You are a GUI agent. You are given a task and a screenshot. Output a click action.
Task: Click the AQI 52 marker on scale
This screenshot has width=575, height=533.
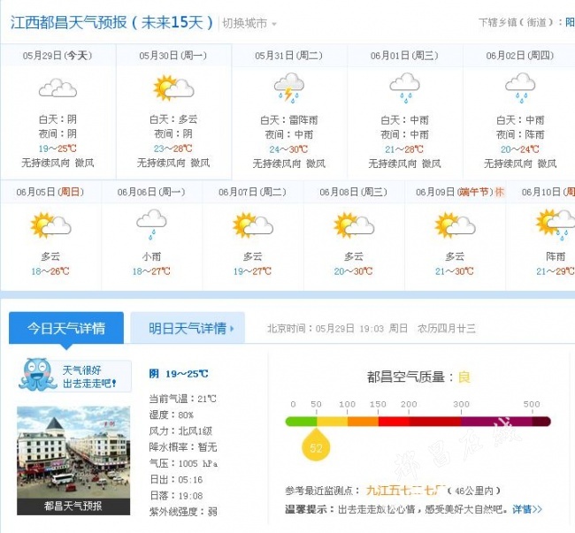click(316, 445)
